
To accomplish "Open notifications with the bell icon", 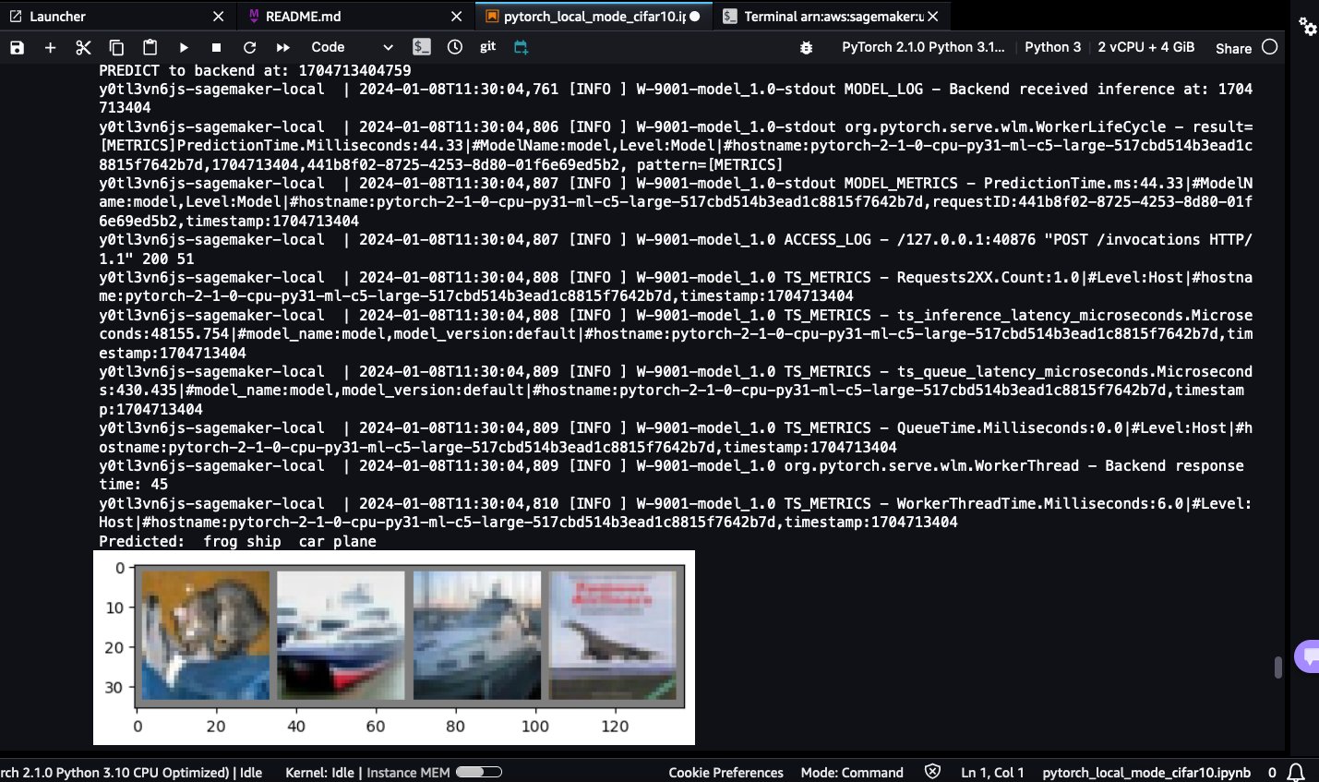I will pos(1296,772).
